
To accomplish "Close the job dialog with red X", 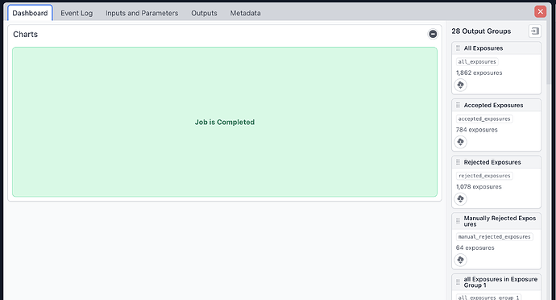I will [x=540, y=12].
